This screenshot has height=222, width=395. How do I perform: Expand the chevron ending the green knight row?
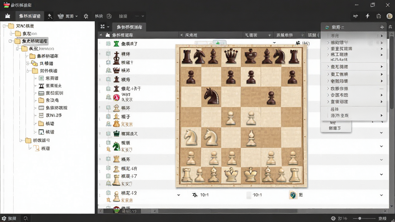pyautogui.click(x=381, y=146)
